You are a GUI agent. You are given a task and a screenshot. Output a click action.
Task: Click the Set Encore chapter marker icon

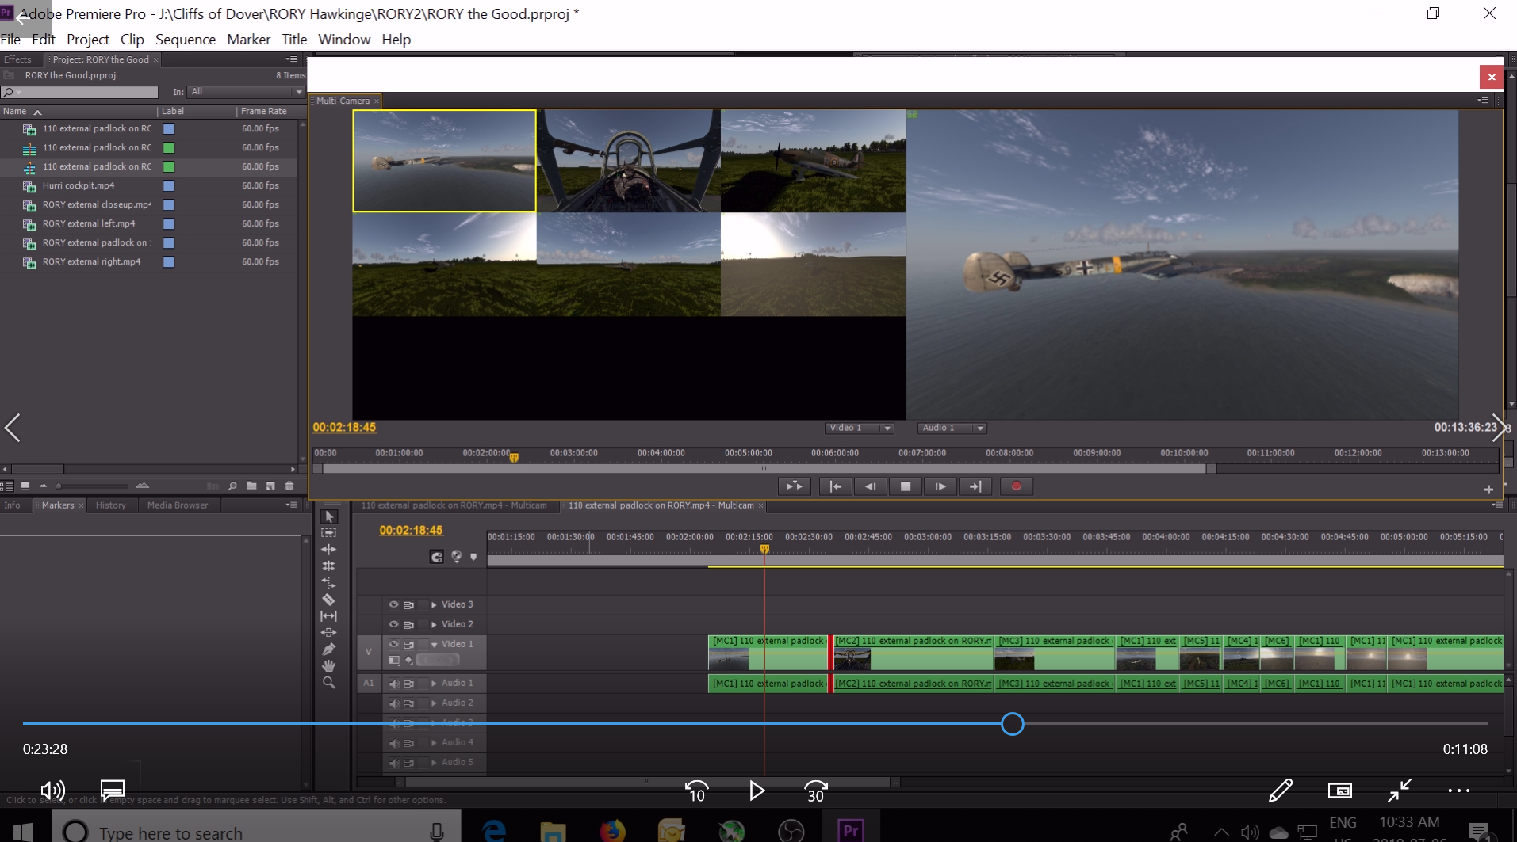click(x=456, y=557)
